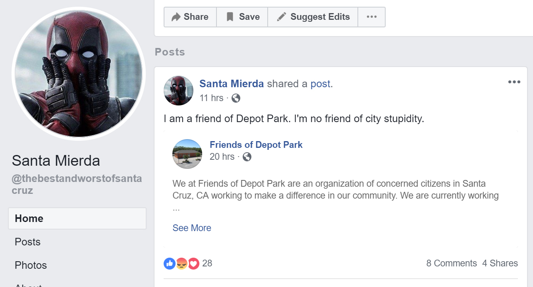The image size is (533, 287).
Task: Click Friends of Depot Park avatar
Action: coord(187,154)
